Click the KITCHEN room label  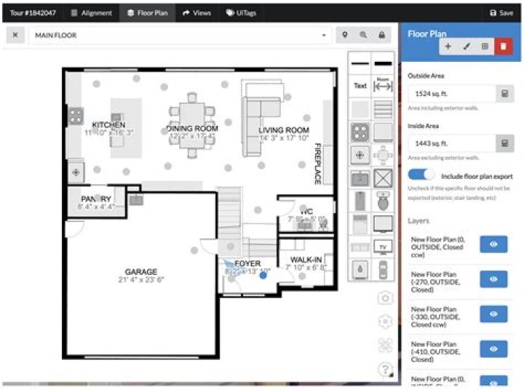[x=108, y=125]
